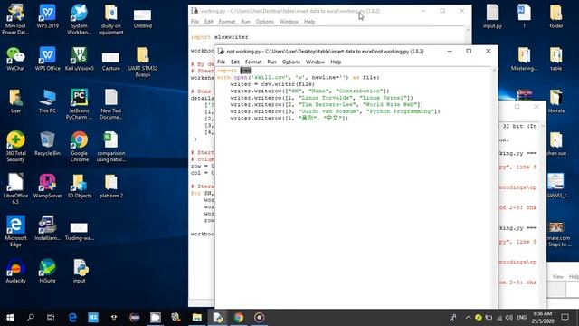This screenshot has width=579, height=326.
Task: Select the Untitled desktop icon
Action: (x=143, y=18)
